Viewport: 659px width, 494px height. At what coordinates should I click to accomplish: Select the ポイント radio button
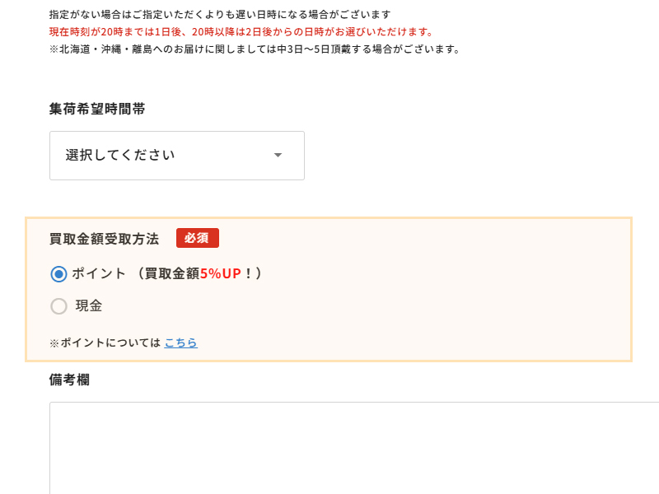(x=58, y=274)
